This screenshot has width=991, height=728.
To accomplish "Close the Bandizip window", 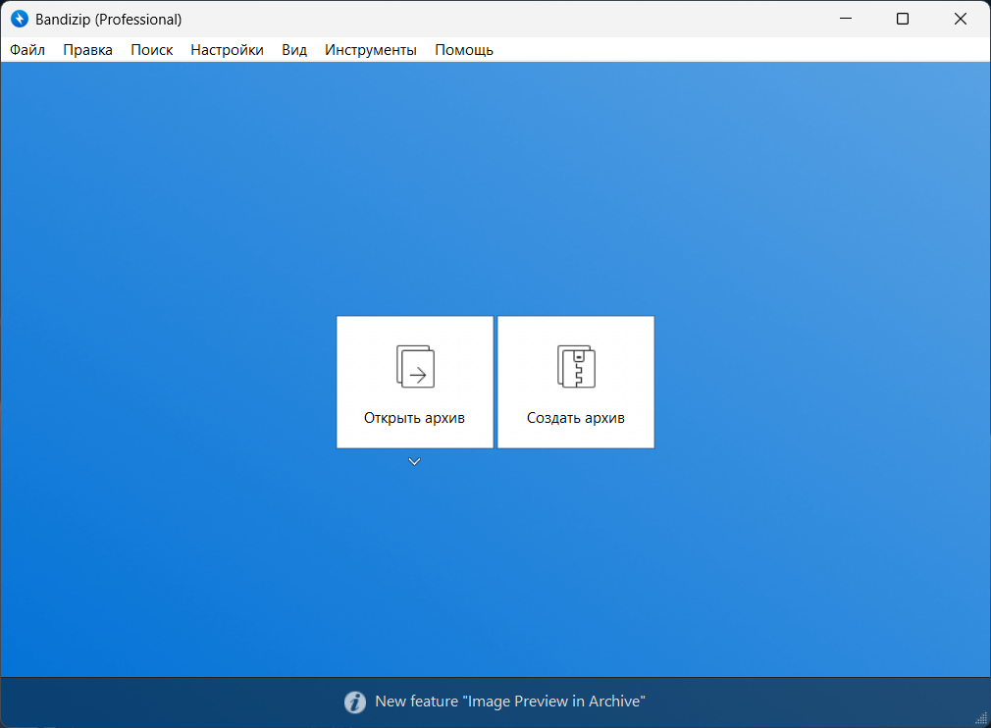I will point(962,19).
